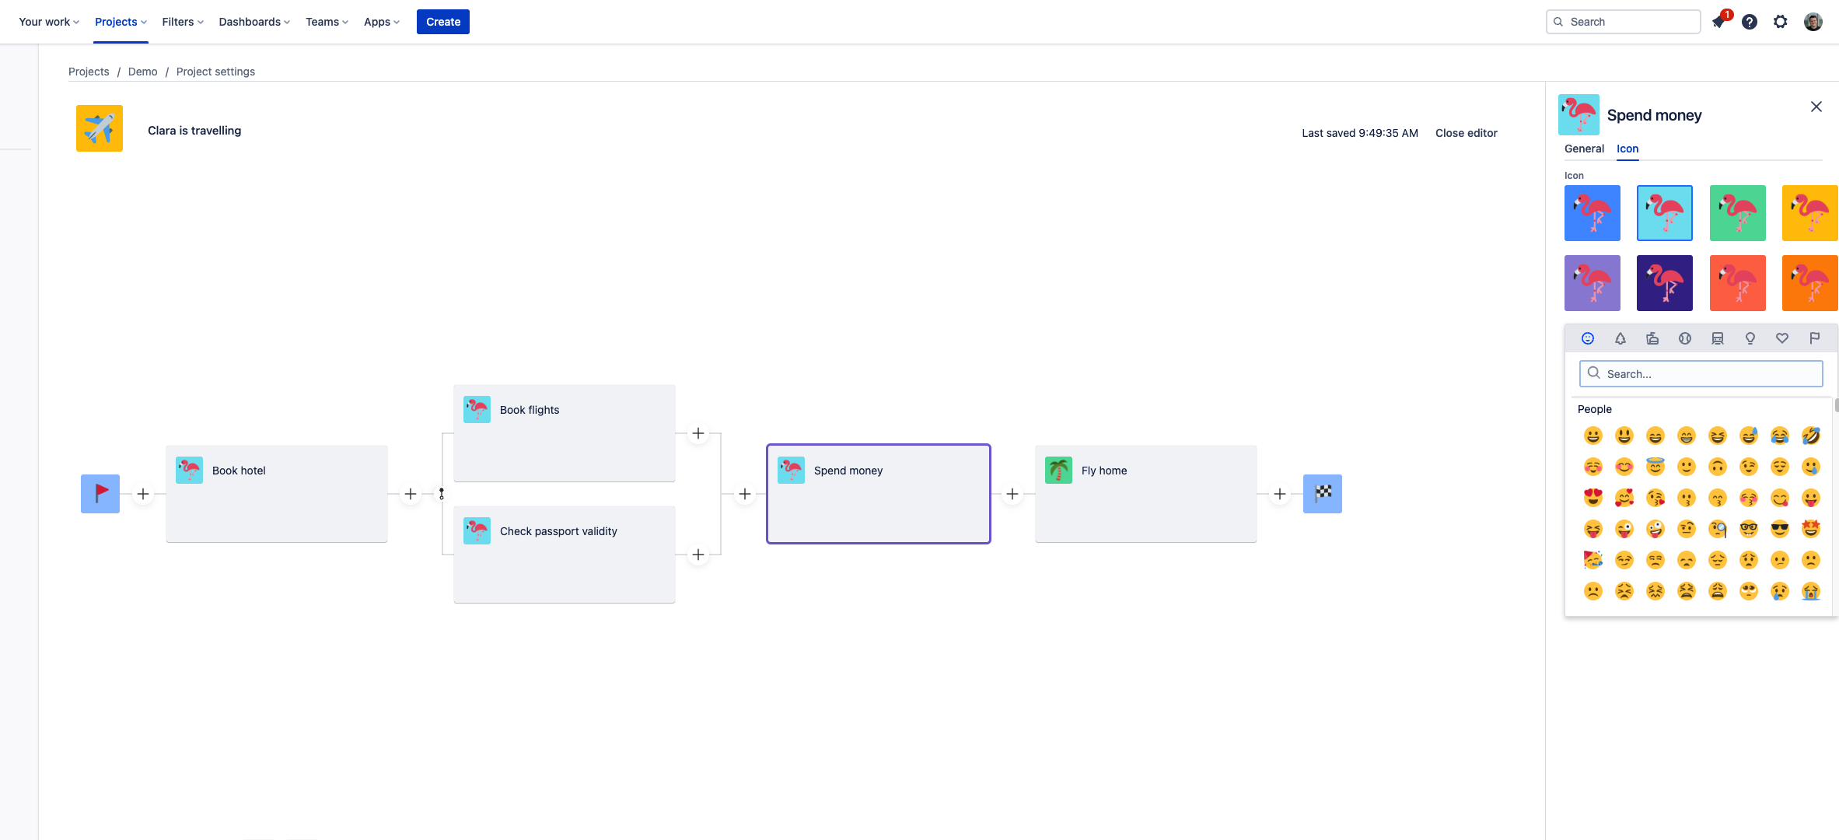Viewport: 1839px width, 840px height.
Task: Open the Flags emoji category
Action: point(1815,338)
